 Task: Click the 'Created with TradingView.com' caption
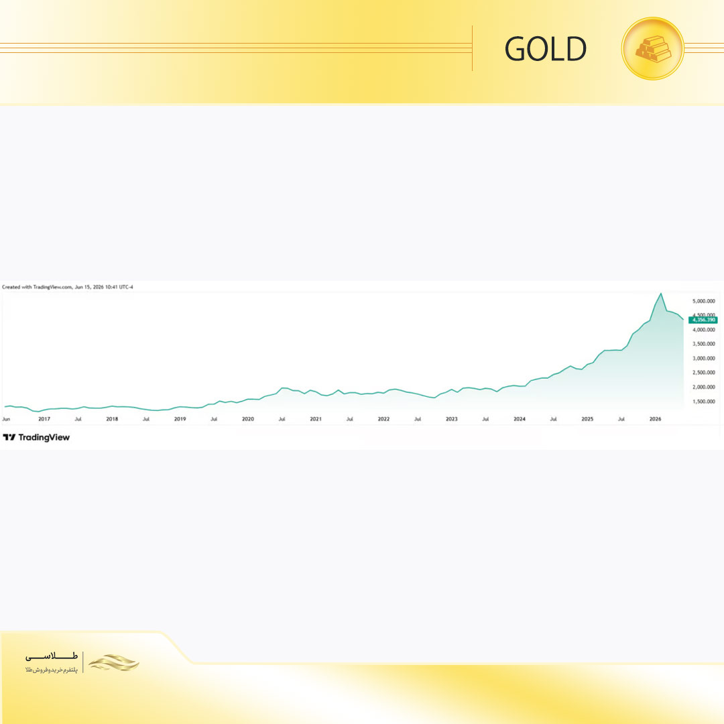coord(68,287)
